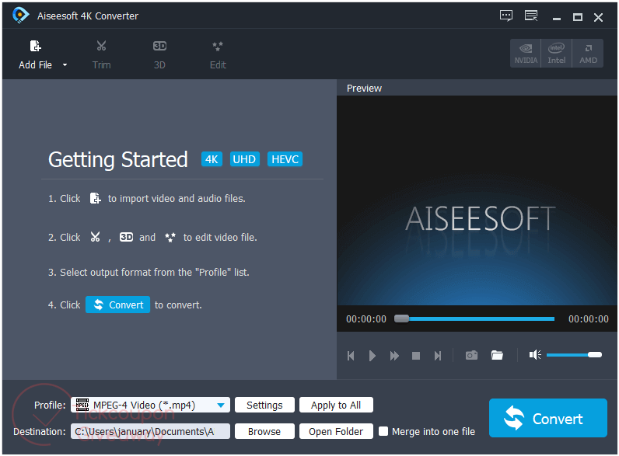
Task: Open profile Settings
Action: (264, 405)
